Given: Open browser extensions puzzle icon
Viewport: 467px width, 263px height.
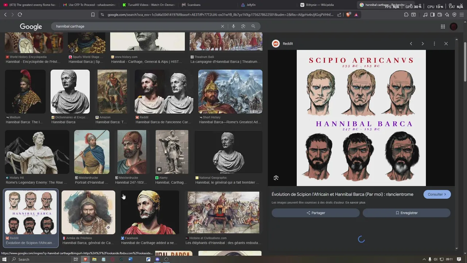Looking at the screenshot, I should tap(406, 15).
